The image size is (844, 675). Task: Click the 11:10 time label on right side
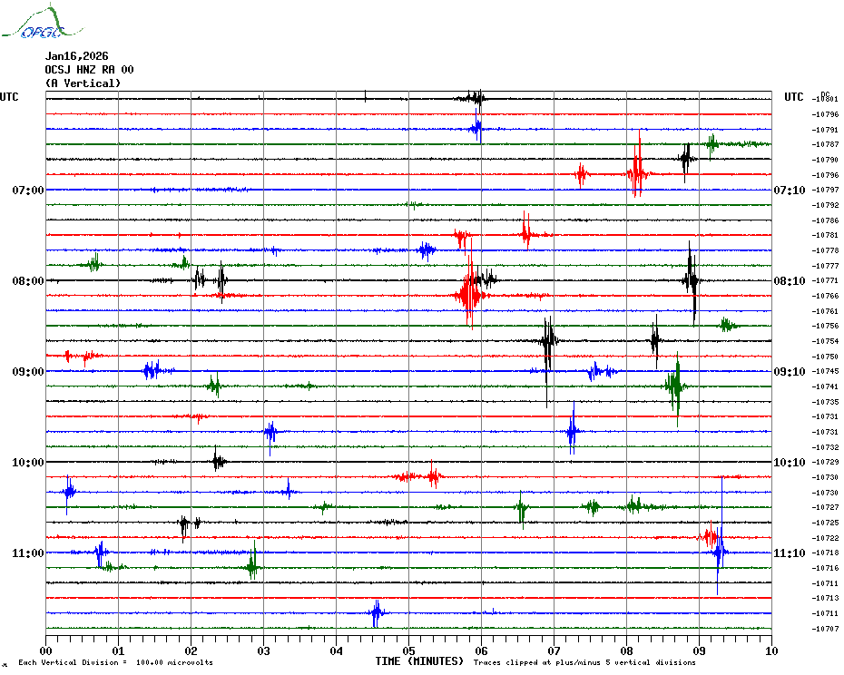tap(789, 553)
